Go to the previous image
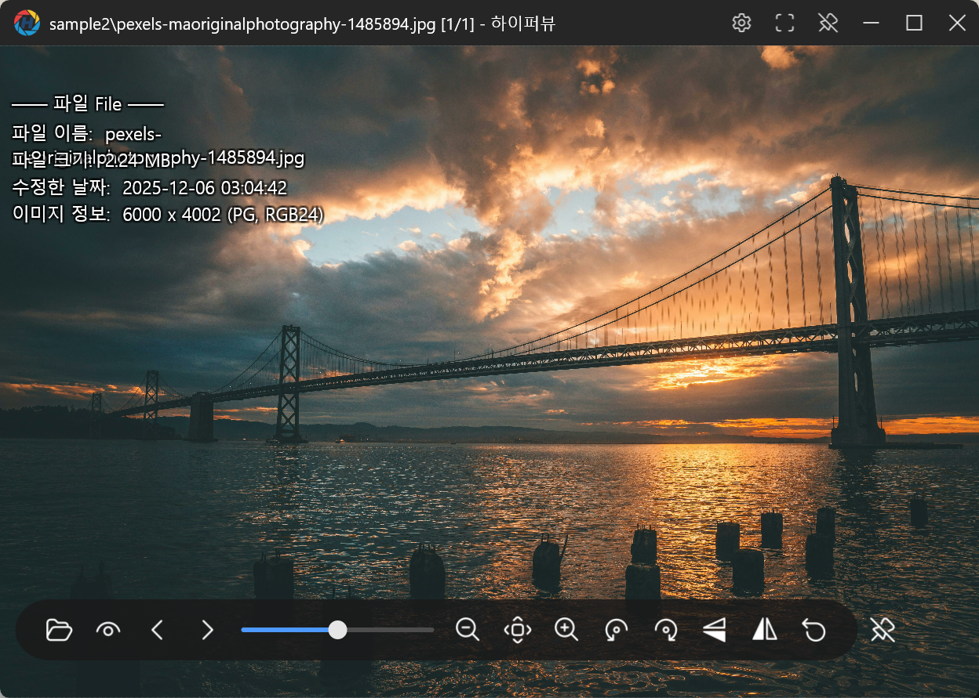The width and height of the screenshot is (979, 698). tap(158, 630)
